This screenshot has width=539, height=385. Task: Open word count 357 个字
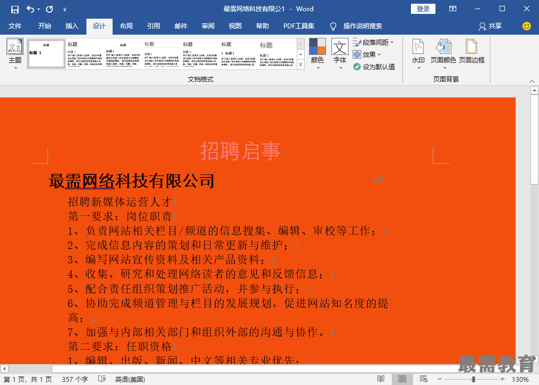click(x=75, y=379)
